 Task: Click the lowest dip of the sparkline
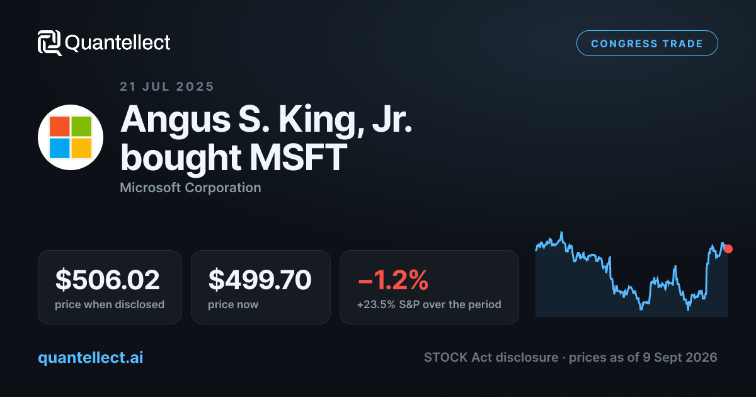point(688,309)
